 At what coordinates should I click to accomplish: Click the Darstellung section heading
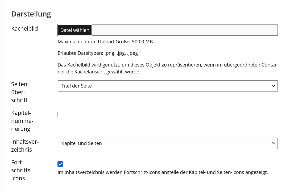[x=31, y=14]
